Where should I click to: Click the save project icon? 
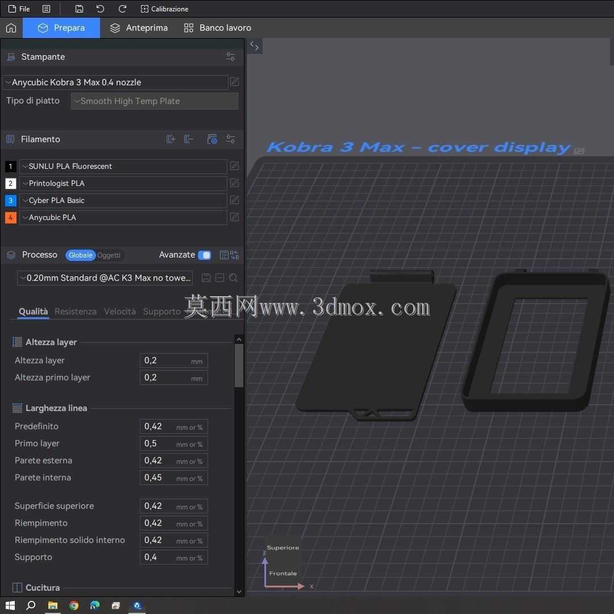point(78,9)
